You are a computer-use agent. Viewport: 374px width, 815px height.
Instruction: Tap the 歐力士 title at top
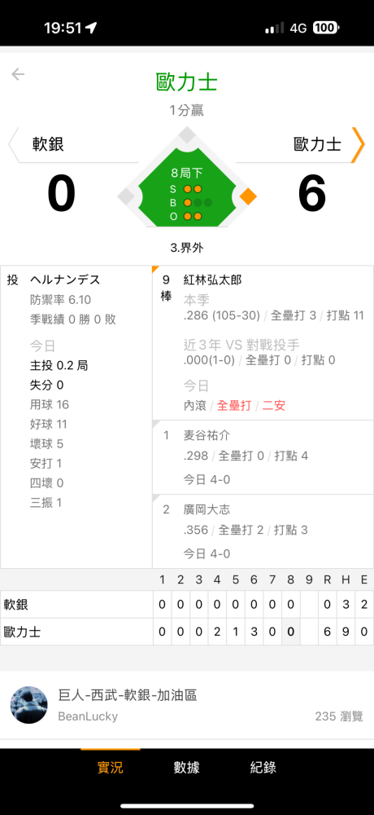[187, 82]
